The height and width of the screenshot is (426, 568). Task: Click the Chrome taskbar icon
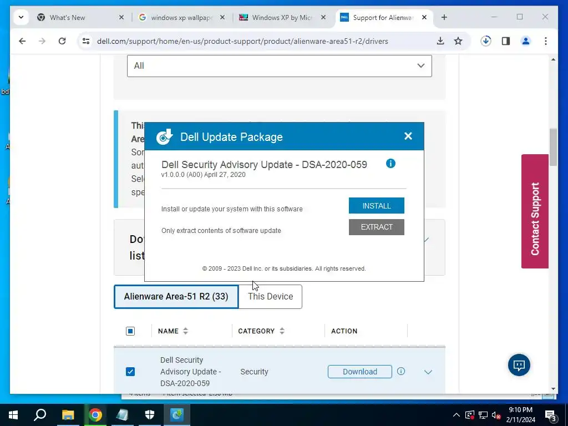click(x=95, y=415)
